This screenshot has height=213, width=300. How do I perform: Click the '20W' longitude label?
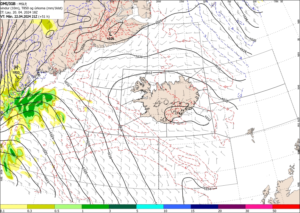tap(158, 2)
